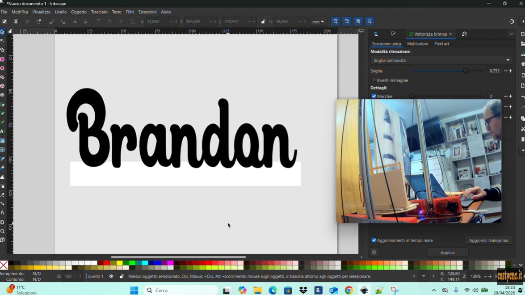Open the mm units dropdown

click(x=318, y=22)
